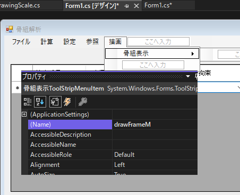Switch properties to categorized view
240x195 pixels.
[28, 102]
